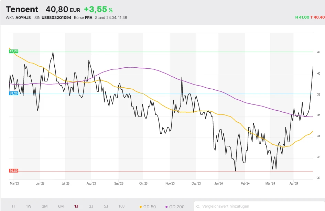This screenshot has height=211, width=325.
Task: Toggle the GD 50 moving average
Action: click(x=148, y=207)
